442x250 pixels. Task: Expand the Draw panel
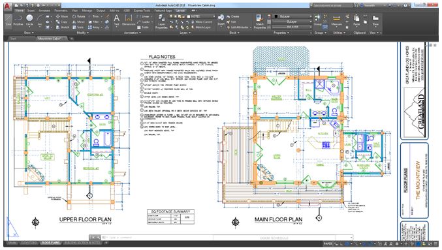click(29, 33)
